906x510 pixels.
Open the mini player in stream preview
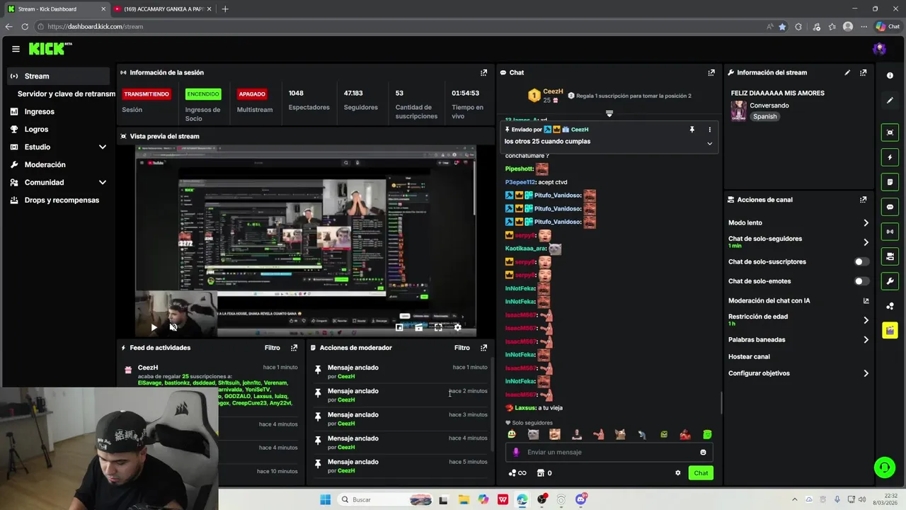point(399,327)
